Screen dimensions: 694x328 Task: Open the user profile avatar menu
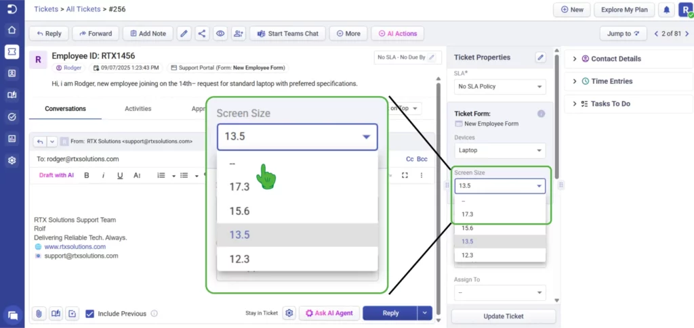tap(685, 9)
